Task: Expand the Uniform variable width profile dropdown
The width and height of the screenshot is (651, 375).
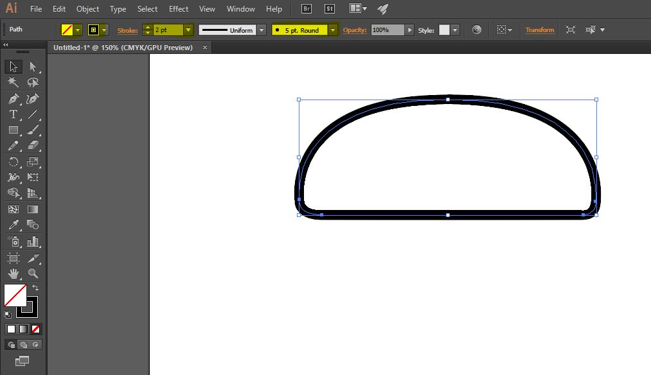Action: click(262, 30)
